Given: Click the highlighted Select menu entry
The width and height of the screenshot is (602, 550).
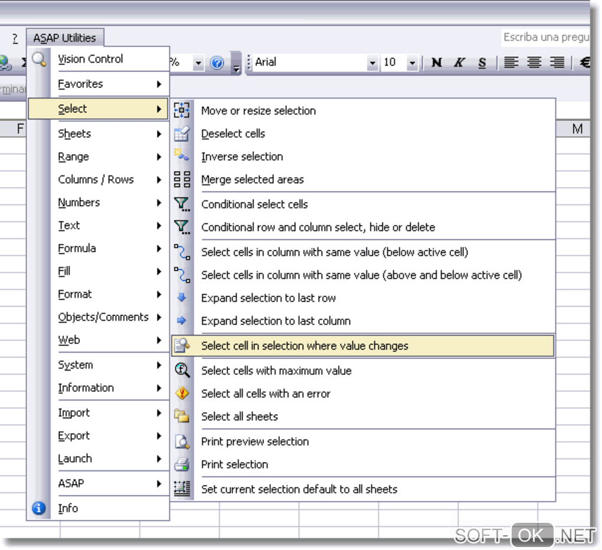Looking at the screenshot, I should pyautogui.click(x=98, y=109).
